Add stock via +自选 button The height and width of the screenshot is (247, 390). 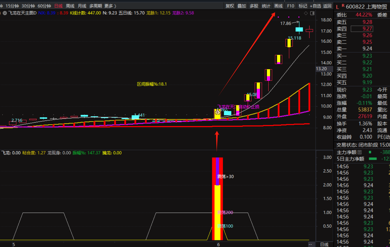click(x=315, y=6)
